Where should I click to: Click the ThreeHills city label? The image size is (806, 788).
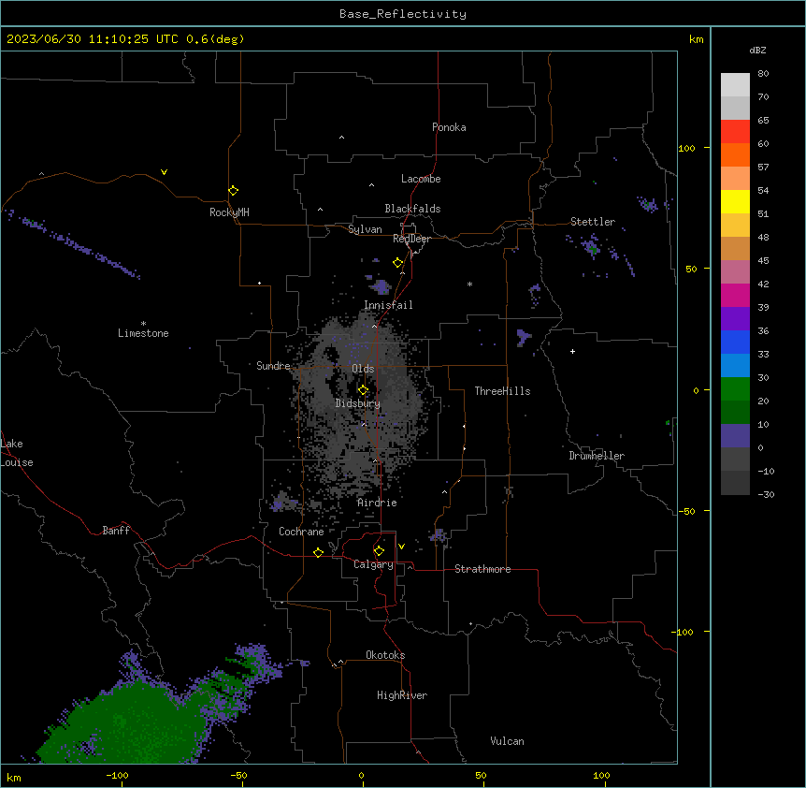click(x=502, y=391)
